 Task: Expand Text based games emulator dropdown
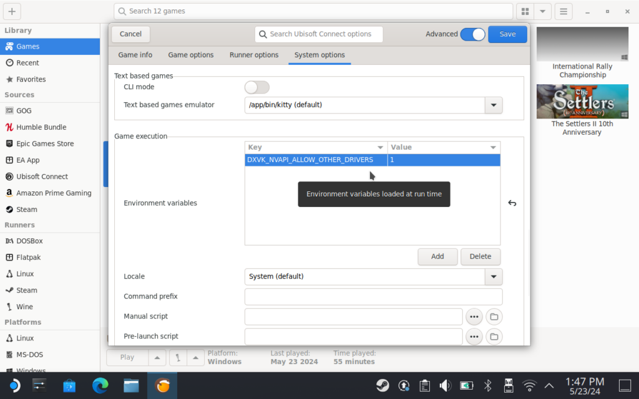tap(494, 105)
